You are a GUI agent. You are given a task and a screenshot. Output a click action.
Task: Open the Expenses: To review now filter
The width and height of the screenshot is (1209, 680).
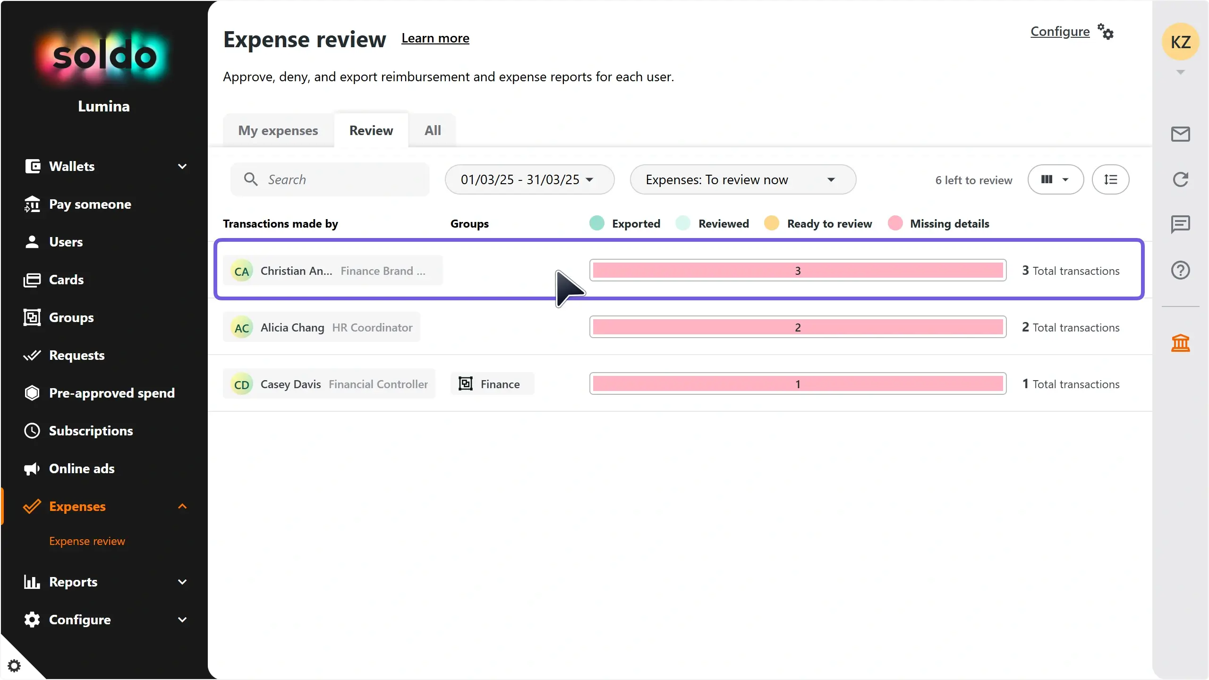(742, 179)
